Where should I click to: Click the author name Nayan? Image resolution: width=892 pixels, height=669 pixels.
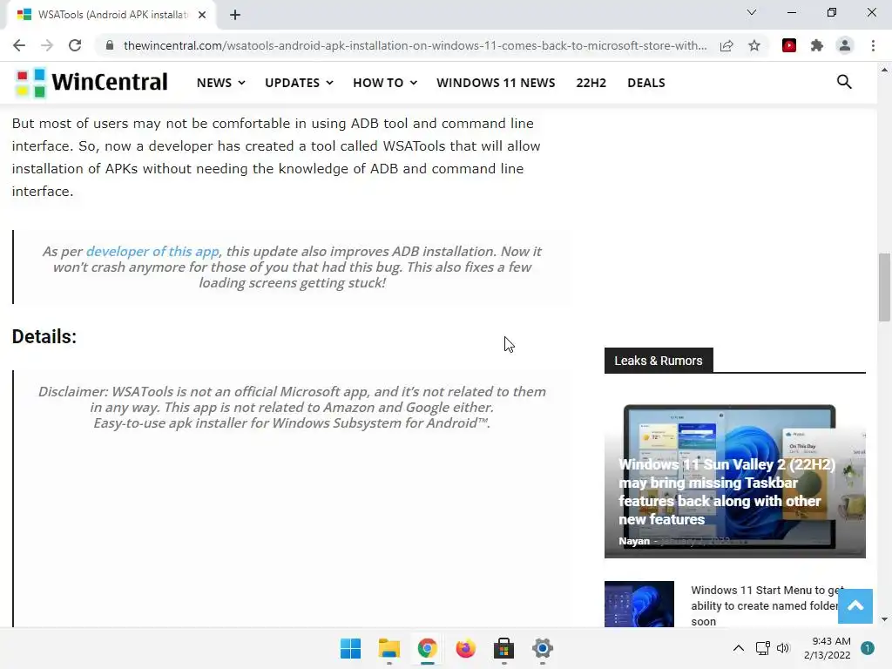tap(634, 541)
